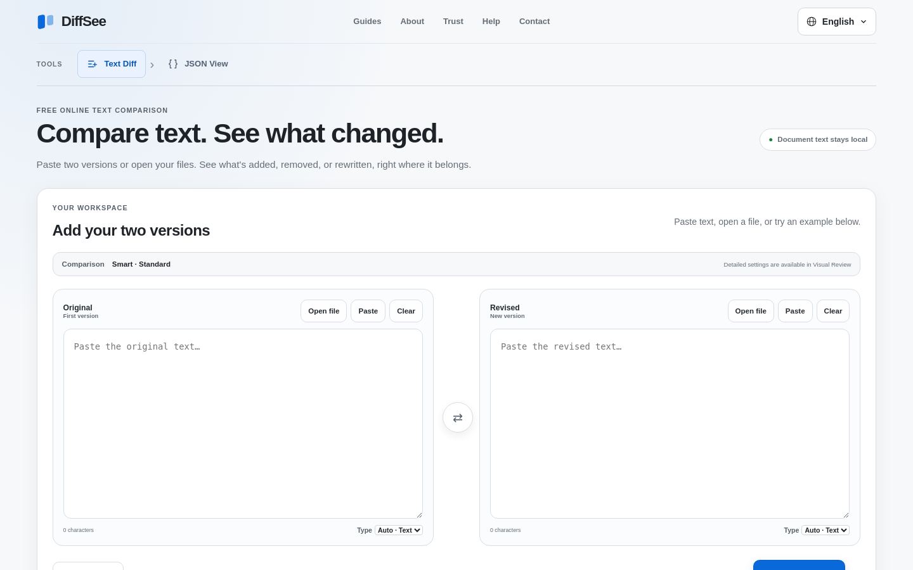Viewport: 913px width, 570px height.
Task: Click Open file for the Original version
Action: click(324, 311)
